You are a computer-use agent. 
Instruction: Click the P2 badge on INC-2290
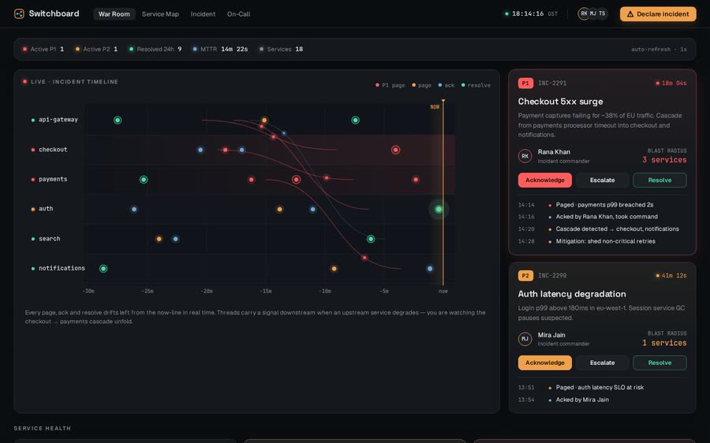click(x=525, y=276)
